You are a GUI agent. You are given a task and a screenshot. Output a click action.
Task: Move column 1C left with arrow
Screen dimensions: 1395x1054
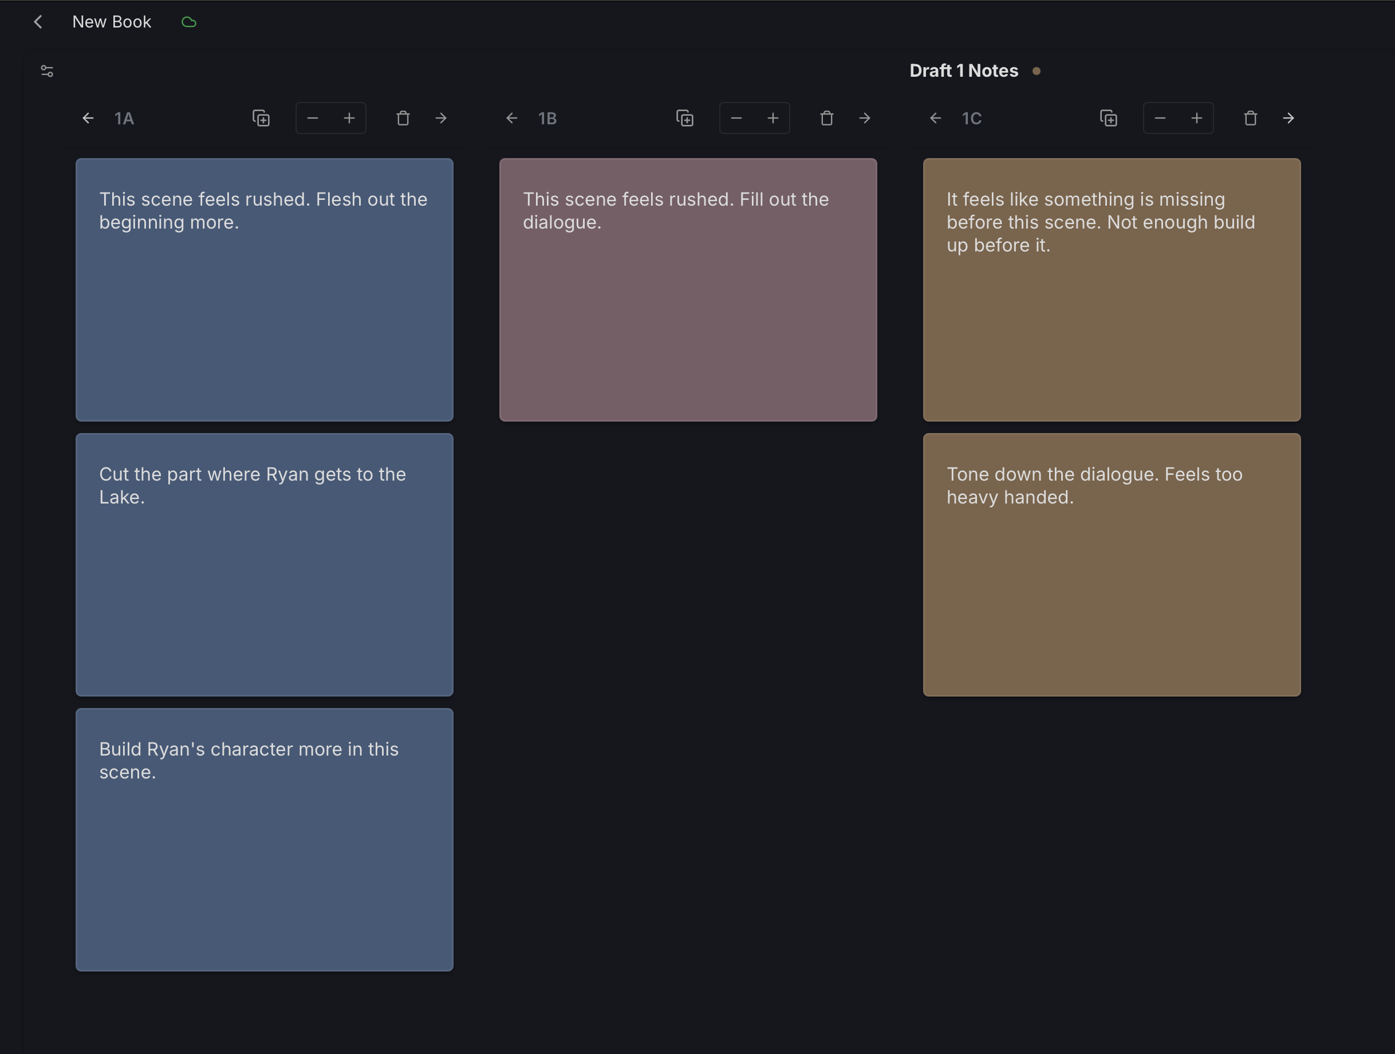pyautogui.click(x=936, y=119)
